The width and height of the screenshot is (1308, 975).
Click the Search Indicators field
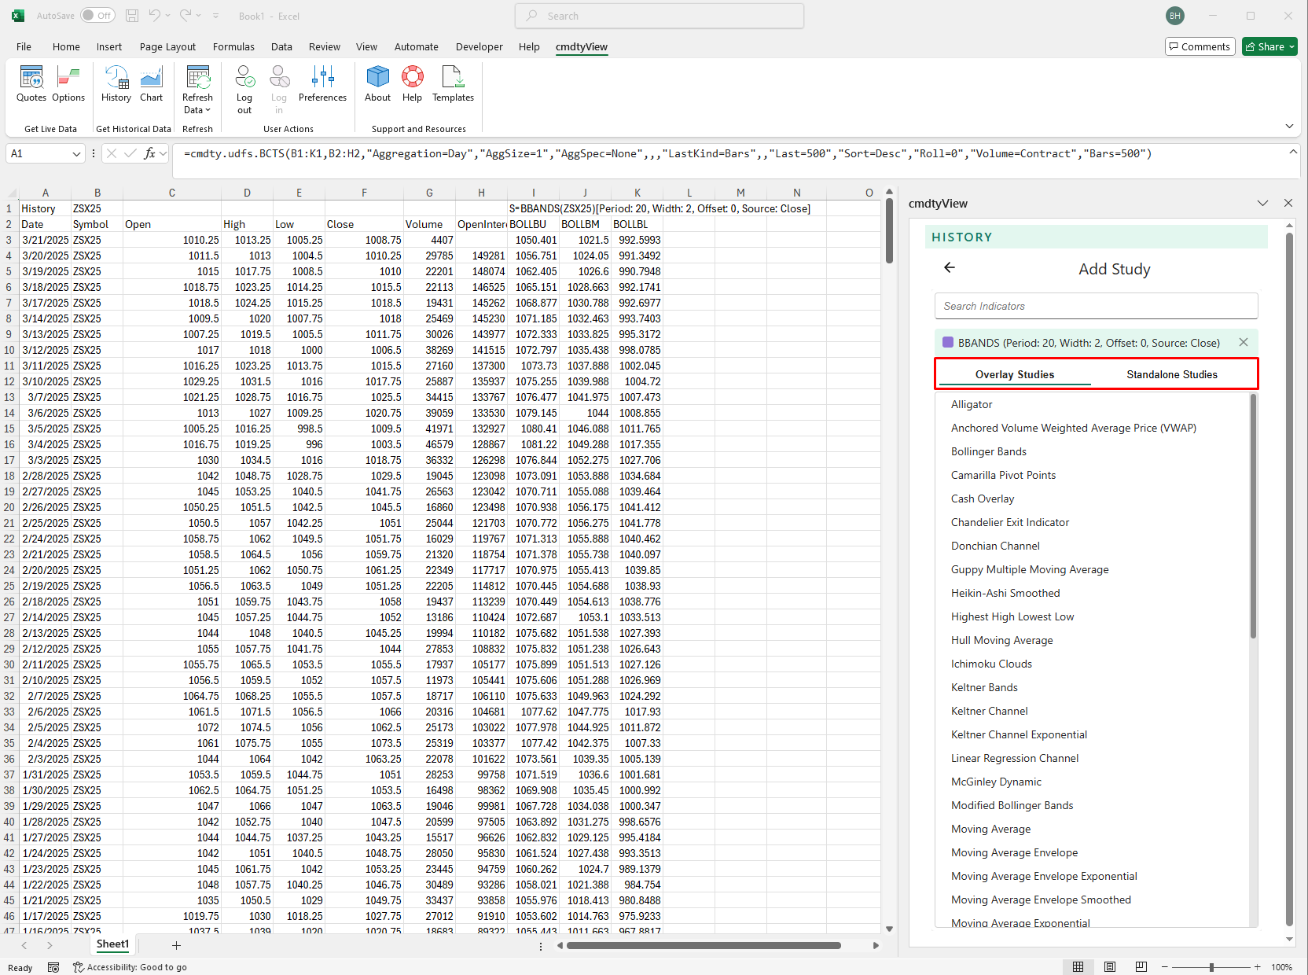[x=1096, y=306]
